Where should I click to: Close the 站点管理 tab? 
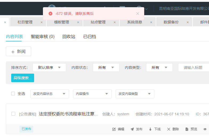(115, 22)
